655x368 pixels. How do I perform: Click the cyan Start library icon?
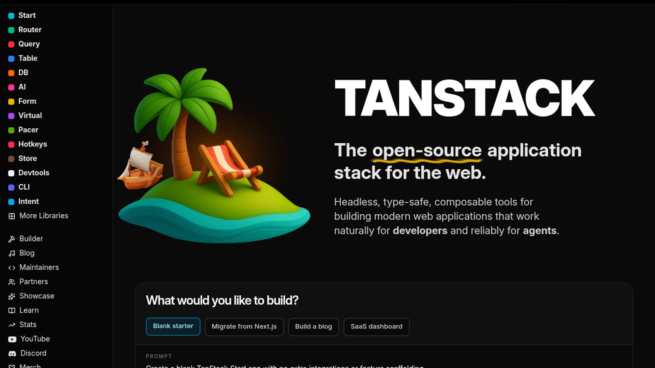click(x=11, y=16)
